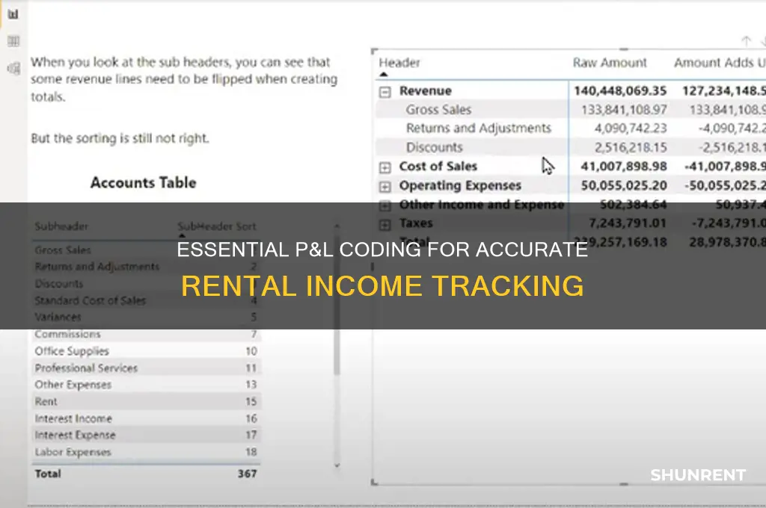The width and height of the screenshot is (766, 508).
Task: Click the 4,090,742.23 raw amount
Action: coord(630,128)
